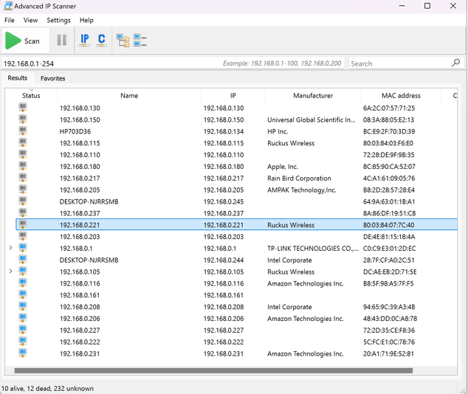Click the search magnifier icon

455,63
